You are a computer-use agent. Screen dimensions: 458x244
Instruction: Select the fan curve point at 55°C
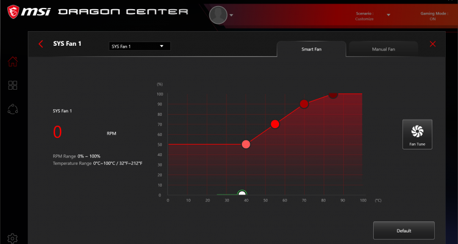tap(275, 124)
